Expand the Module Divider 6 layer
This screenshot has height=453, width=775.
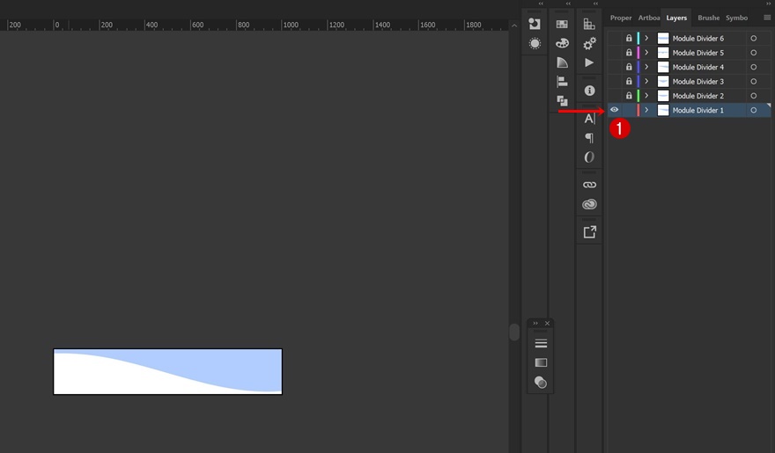646,38
